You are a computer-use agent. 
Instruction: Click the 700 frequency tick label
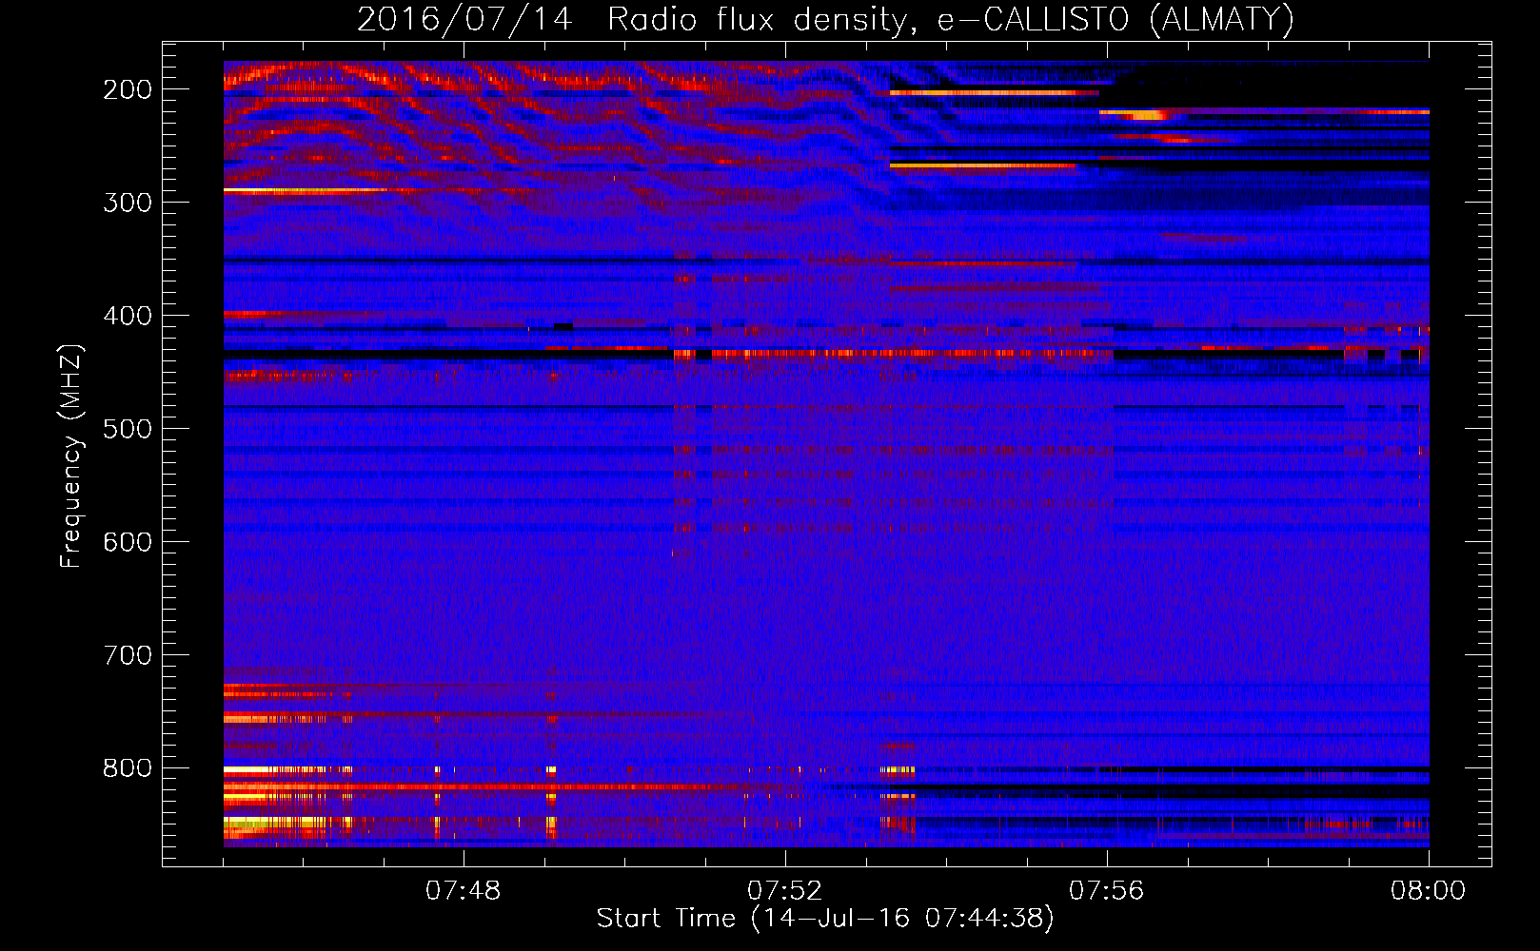tap(128, 655)
